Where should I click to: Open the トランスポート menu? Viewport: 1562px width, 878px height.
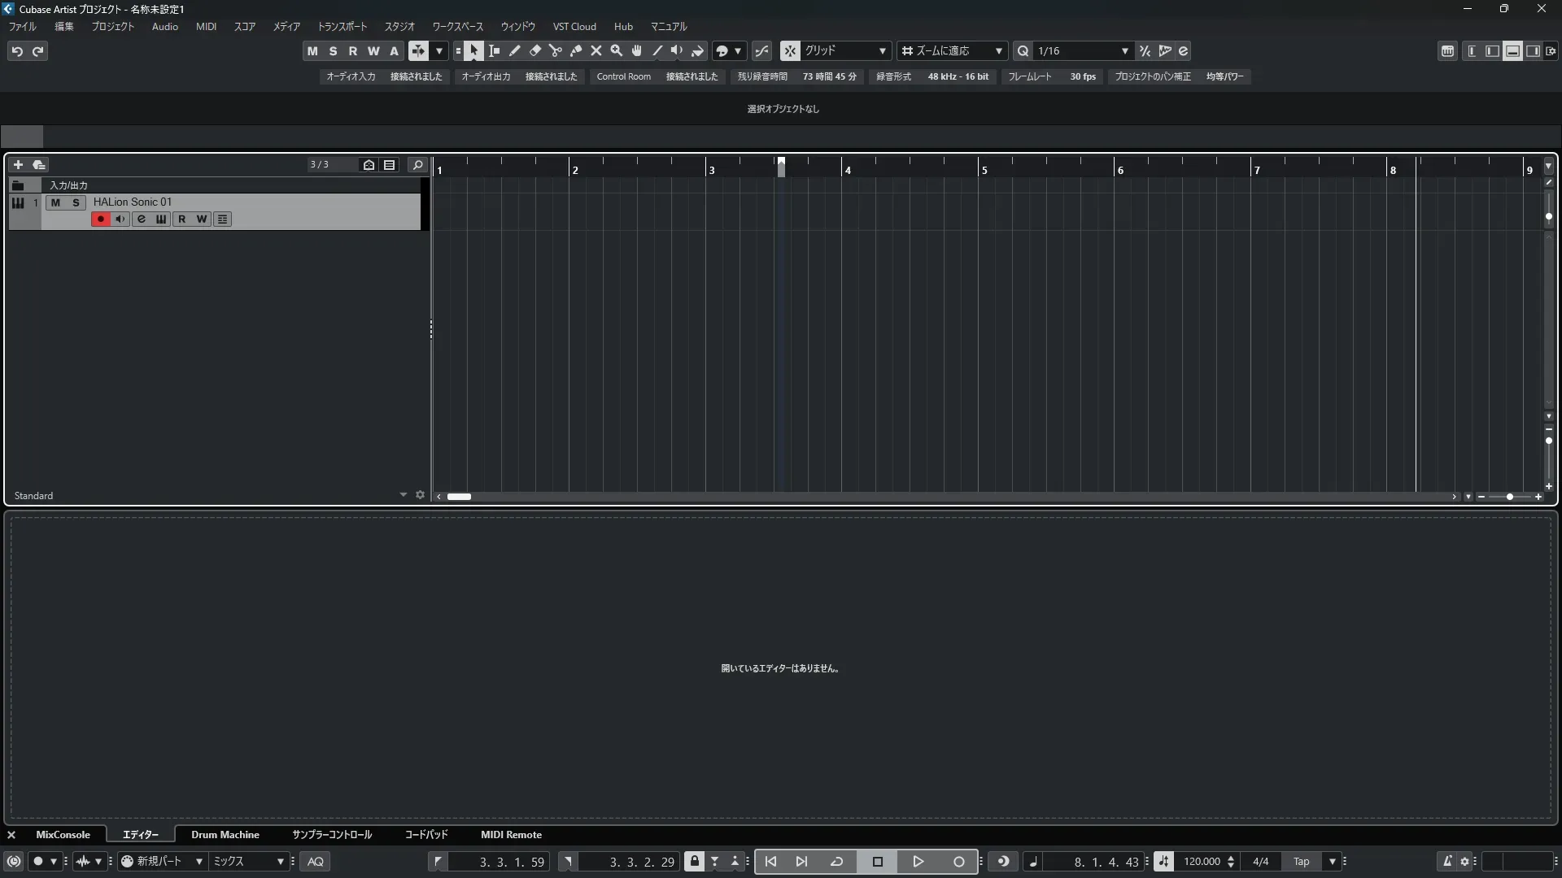[x=342, y=27]
